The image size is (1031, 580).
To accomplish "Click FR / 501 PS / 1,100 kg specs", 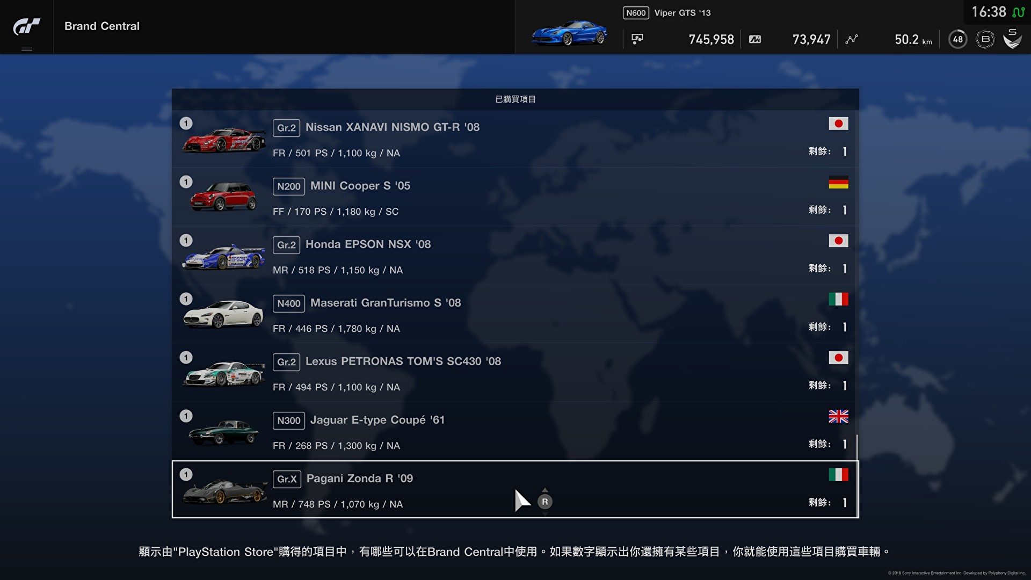I will coord(336,153).
